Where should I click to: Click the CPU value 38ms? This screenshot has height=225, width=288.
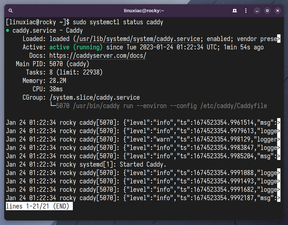tap(56, 89)
